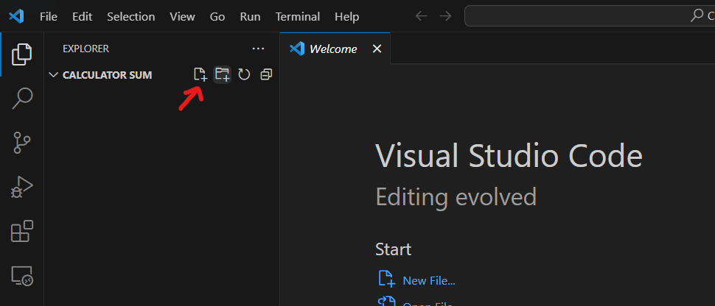The width and height of the screenshot is (715, 306).
Task: Click the New File... link
Action: click(x=428, y=280)
